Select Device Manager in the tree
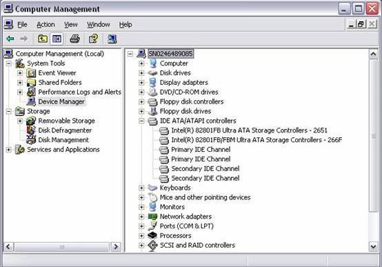The image size is (382, 267). (61, 101)
